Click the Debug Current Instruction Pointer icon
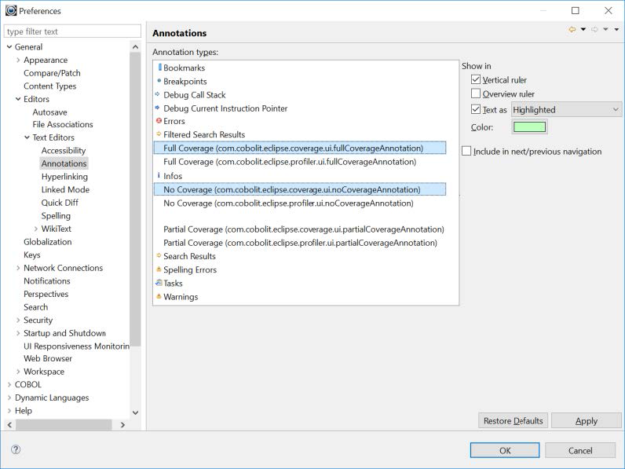The image size is (625, 469). click(x=158, y=108)
